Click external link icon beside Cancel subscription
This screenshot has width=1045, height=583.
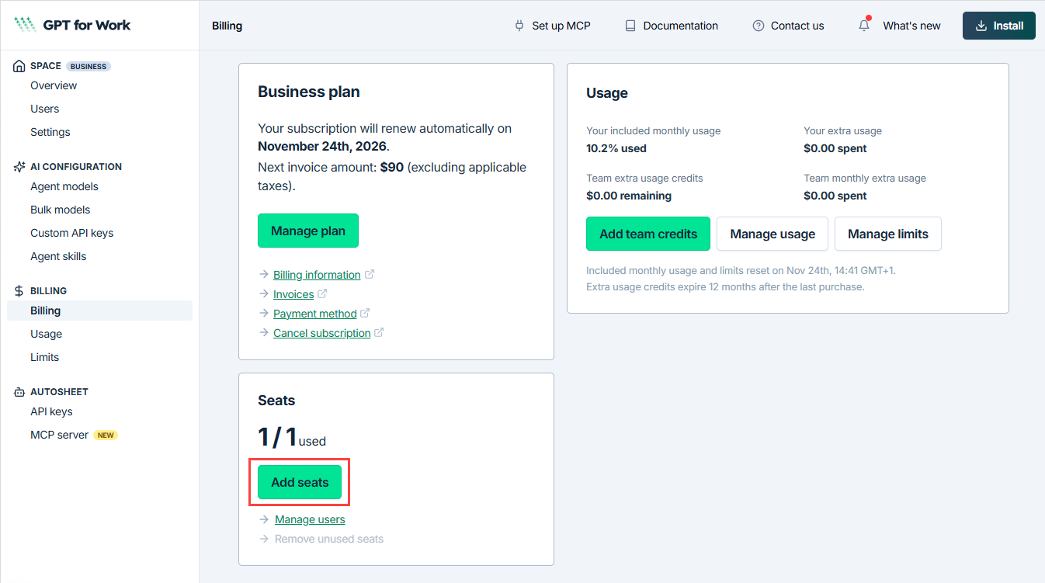pyautogui.click(x=379, y=333)
